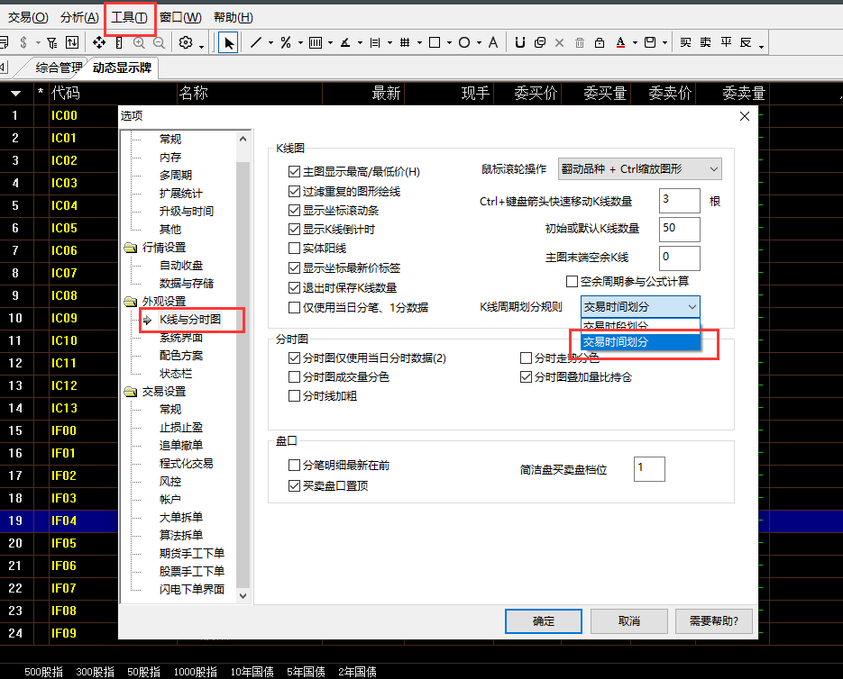Enable 空余周期参与公式计算 checkbox

(x=572, y=282)
